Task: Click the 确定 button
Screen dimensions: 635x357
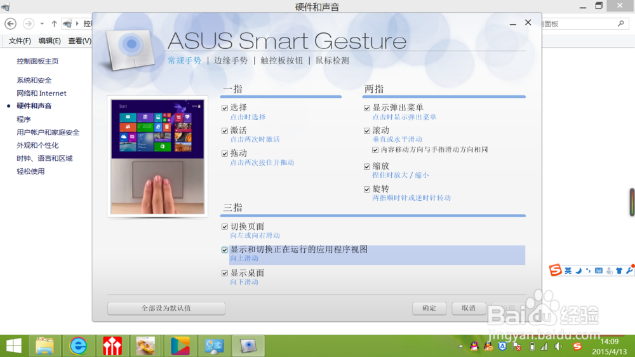Action: tap(429, 308)
